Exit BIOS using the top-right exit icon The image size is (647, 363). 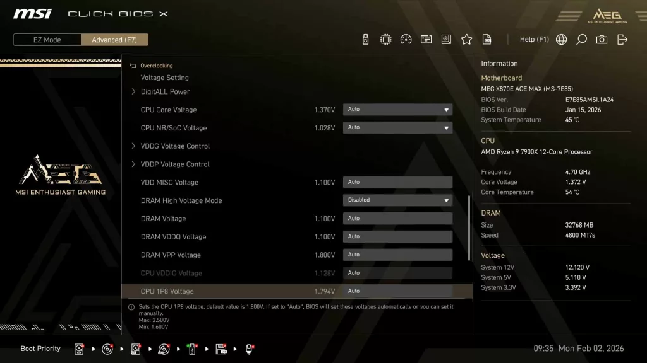(x=622, y=39)
